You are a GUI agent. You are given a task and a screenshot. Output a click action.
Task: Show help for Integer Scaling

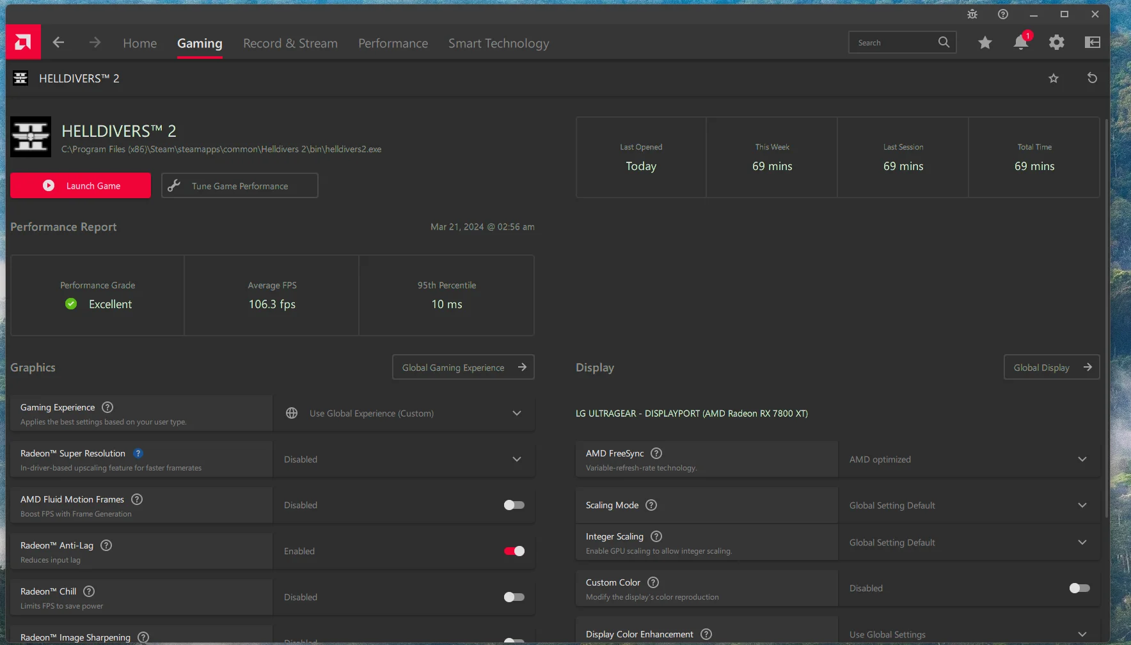[x=656, y=536]
